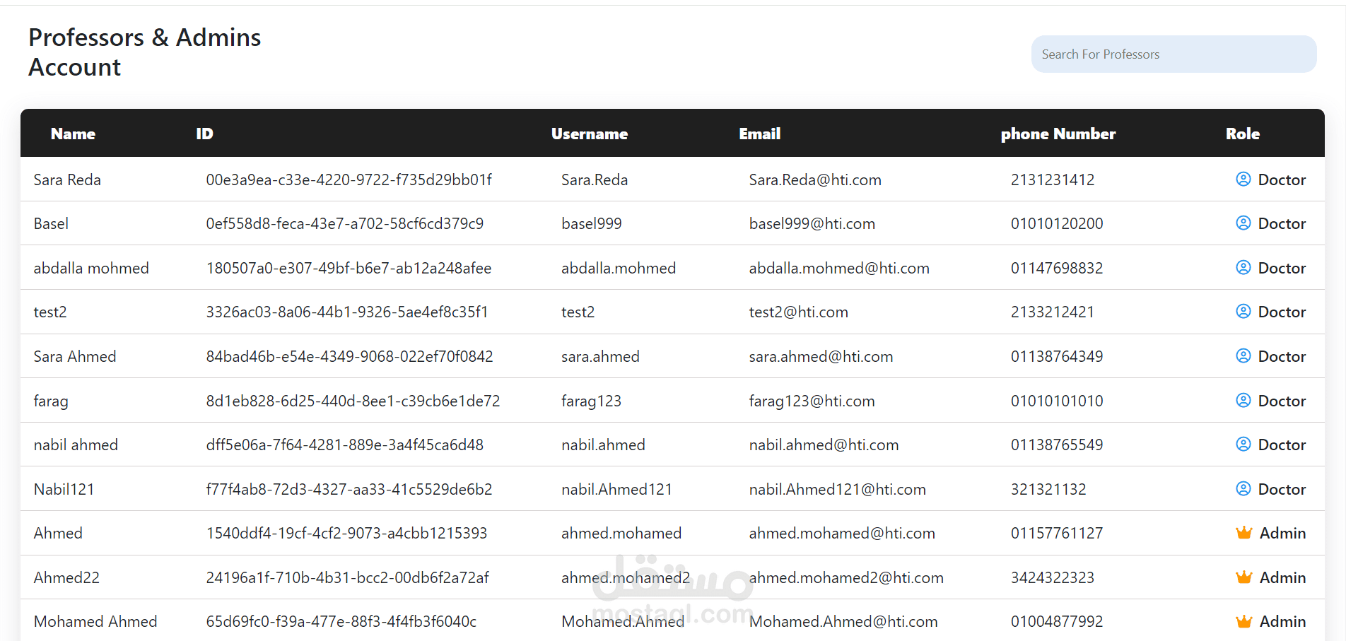Click the Admin crown icon for ahmed.mohamed
This screenshot has height=641, width=1346.
point(1243,533)
